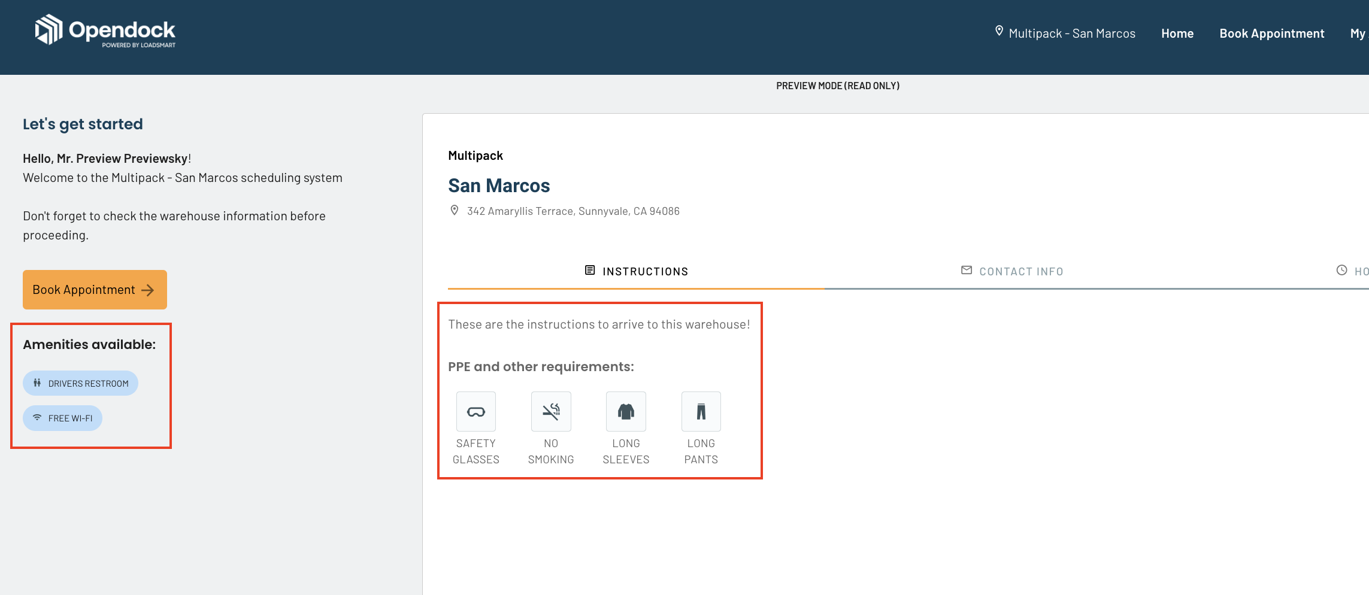Click the envelope icon on Contact Info tab
Screen dimensions: 1369x595
966,271
